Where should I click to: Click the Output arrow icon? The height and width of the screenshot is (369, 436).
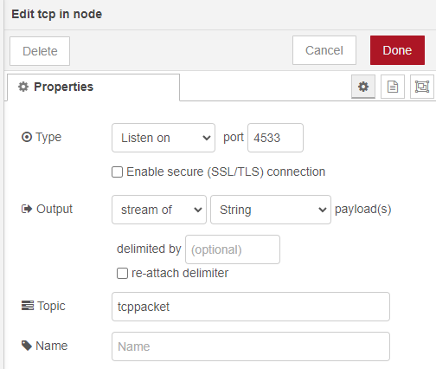pyautogui.click(x=27, y=209)
